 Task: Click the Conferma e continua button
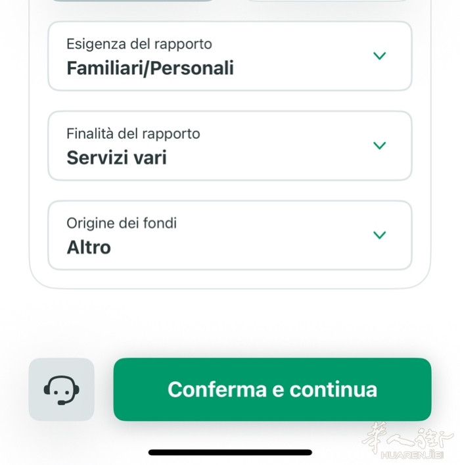pos(272,389)
